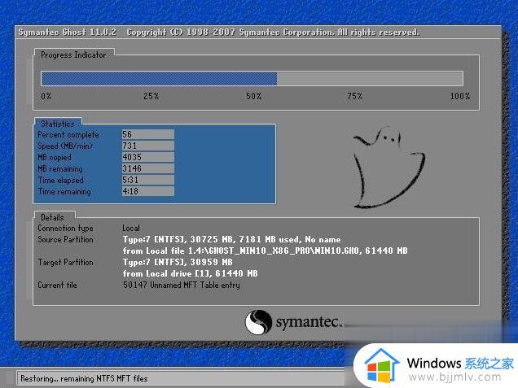Screen dimensions: 518x388
Task: Click the 'Speed (MB/min)' label
Action: coord(65,146)
